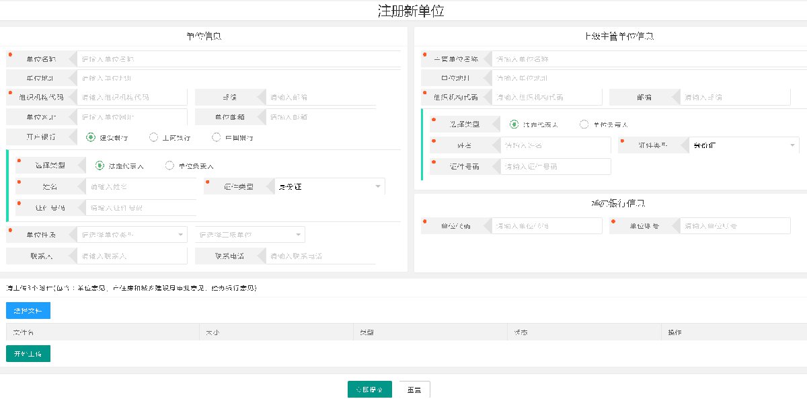The width and height of the screenshot is (807, 399).
Task: Choose 单位负责人 in 上级主管单位信息 panel
Action: (584, 124)
